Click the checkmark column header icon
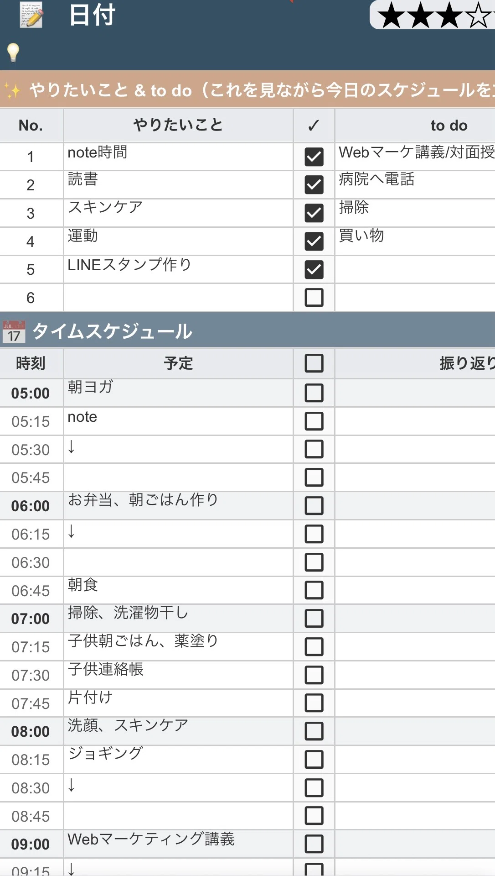The width and height of the screenshot is (495, 876). coord(314,126)
